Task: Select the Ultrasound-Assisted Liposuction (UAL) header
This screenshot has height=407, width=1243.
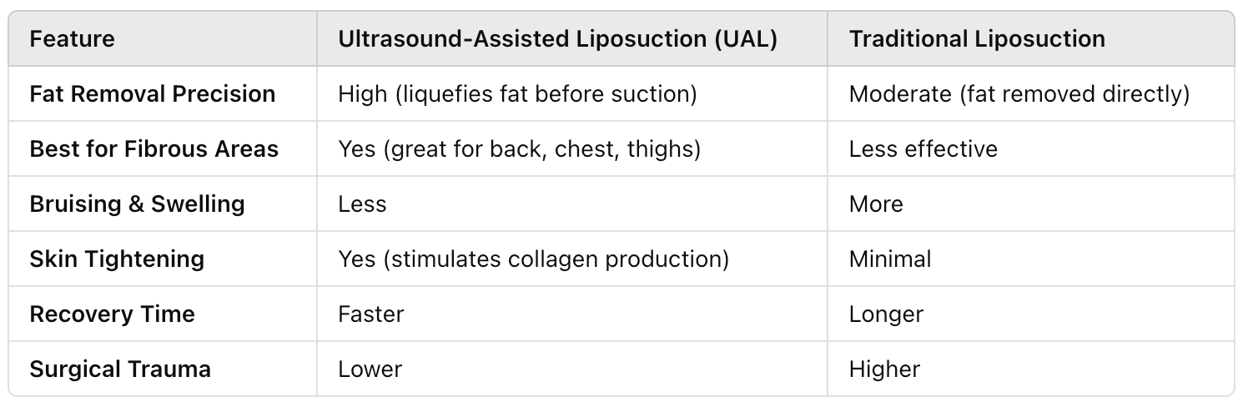Action: click(x=558, y=38)
